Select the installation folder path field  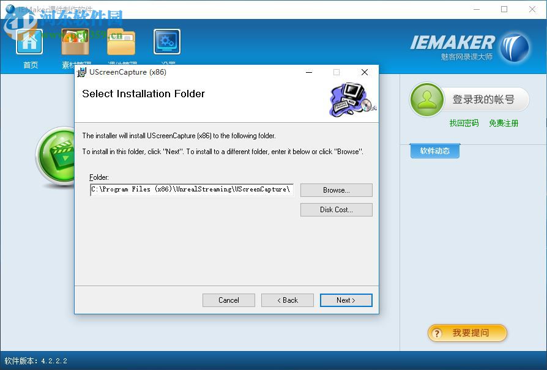192,190
